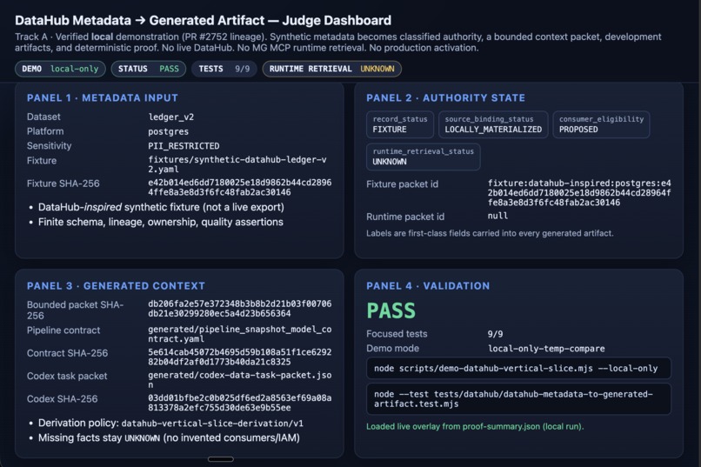Click the bullet about finite schema and lineage

click(x=161, y=222)
